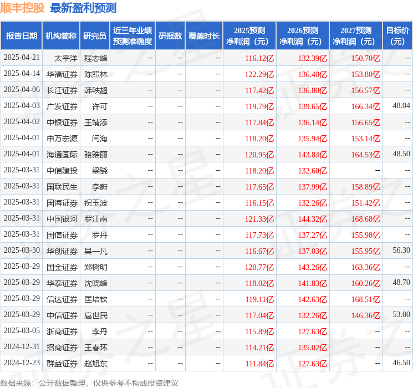Click the value 132.60亿

tap(313, 171)
